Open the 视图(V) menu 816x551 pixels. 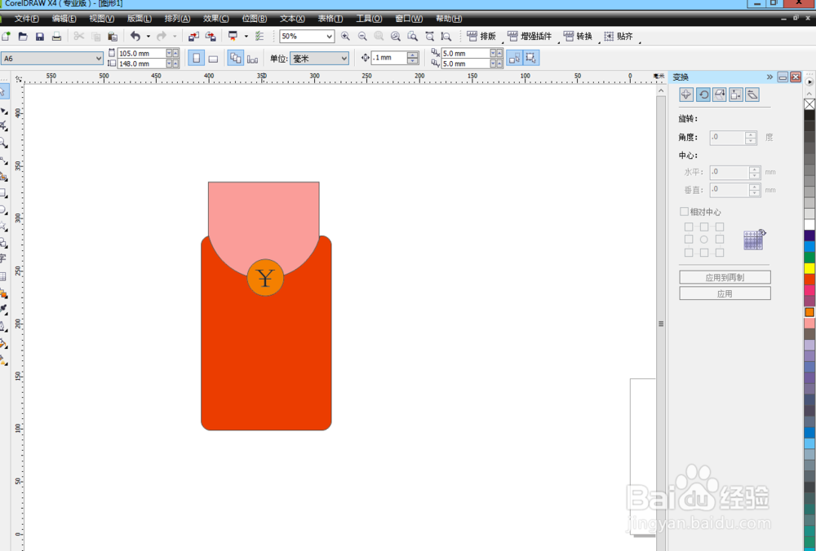click(101, 19)
